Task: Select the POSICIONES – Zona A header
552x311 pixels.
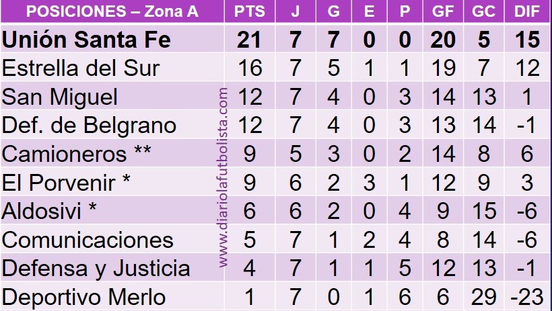Action: pos(112,11)
